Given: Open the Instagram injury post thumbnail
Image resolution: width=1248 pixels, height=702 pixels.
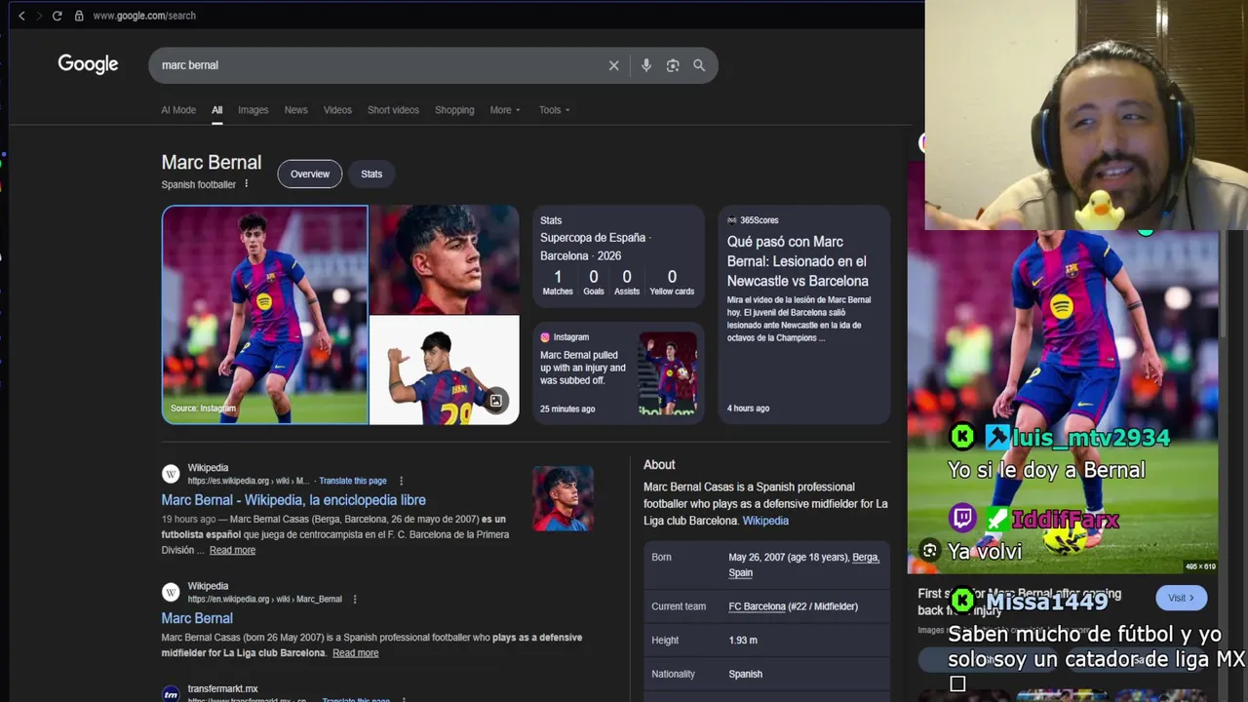Looking at the screenshot, I should [x=668, y=373].
